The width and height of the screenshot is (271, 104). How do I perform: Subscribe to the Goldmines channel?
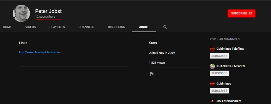pos(219,91)
